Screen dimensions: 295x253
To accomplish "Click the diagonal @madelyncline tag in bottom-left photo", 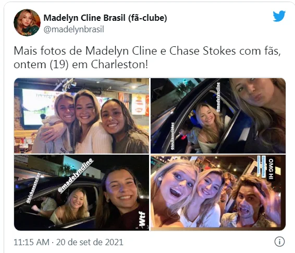I will (x=76, y=175).
